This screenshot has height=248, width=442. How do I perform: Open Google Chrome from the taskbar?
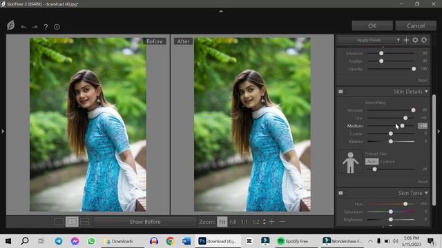(x=170, y=241)
